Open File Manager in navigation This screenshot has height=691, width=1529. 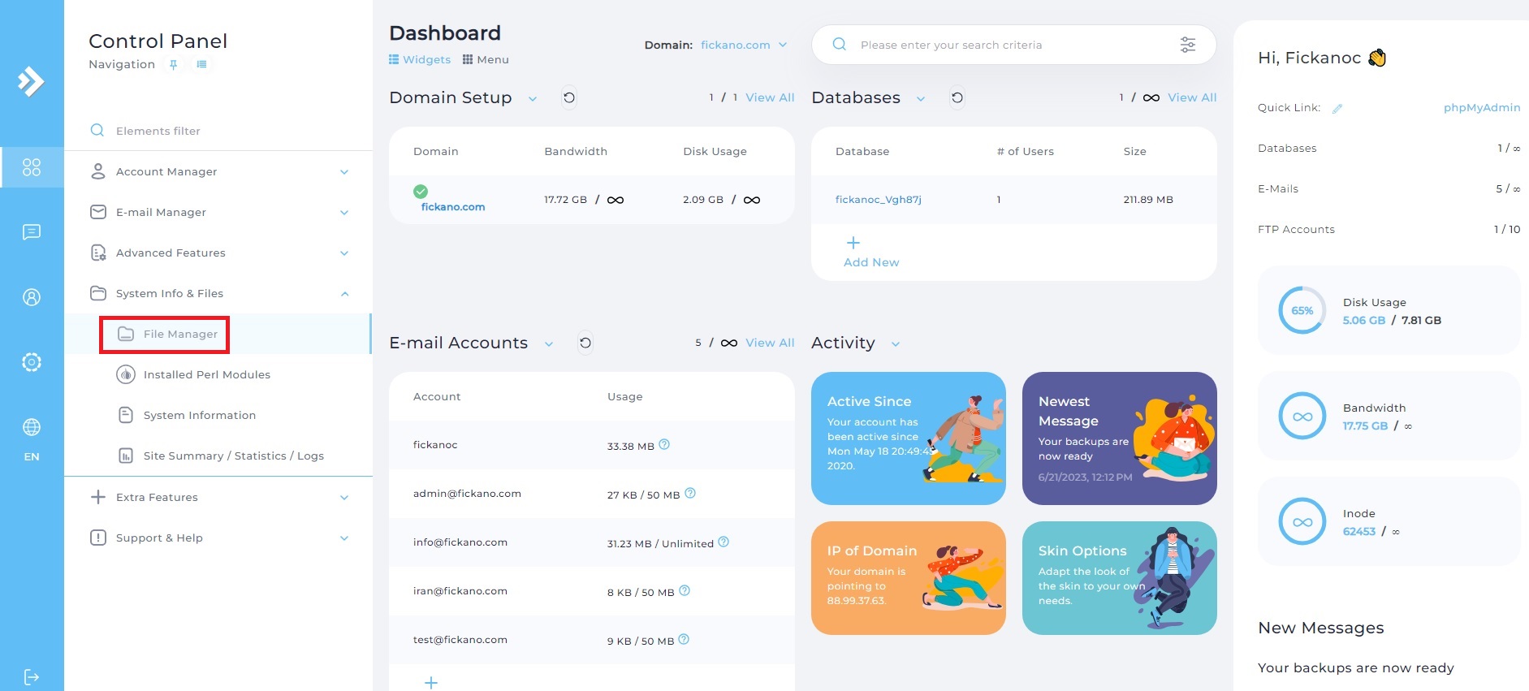180,334
